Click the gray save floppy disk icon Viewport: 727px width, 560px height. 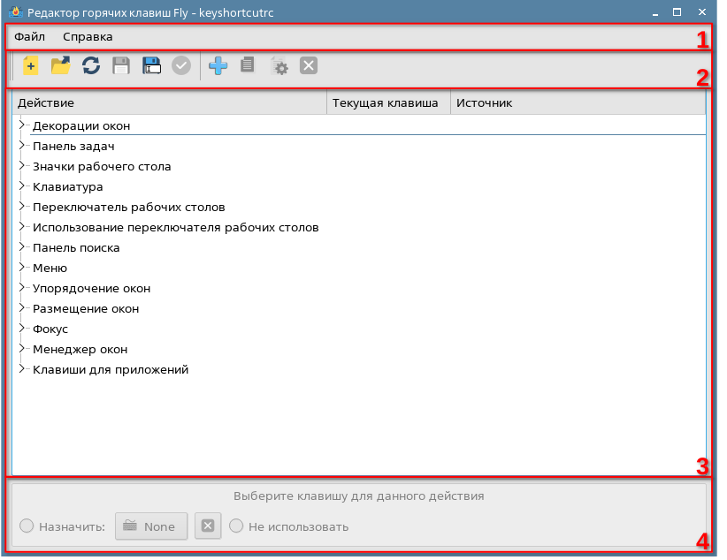(121, 65)
